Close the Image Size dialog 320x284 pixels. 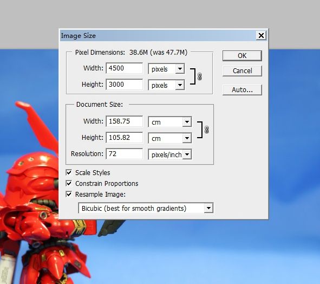pyautogui.click(x=261, y=36)
